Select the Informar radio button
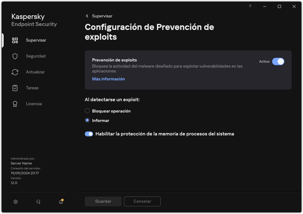Image resolution: width=303 pixels, height=214 pixels. 87,120
